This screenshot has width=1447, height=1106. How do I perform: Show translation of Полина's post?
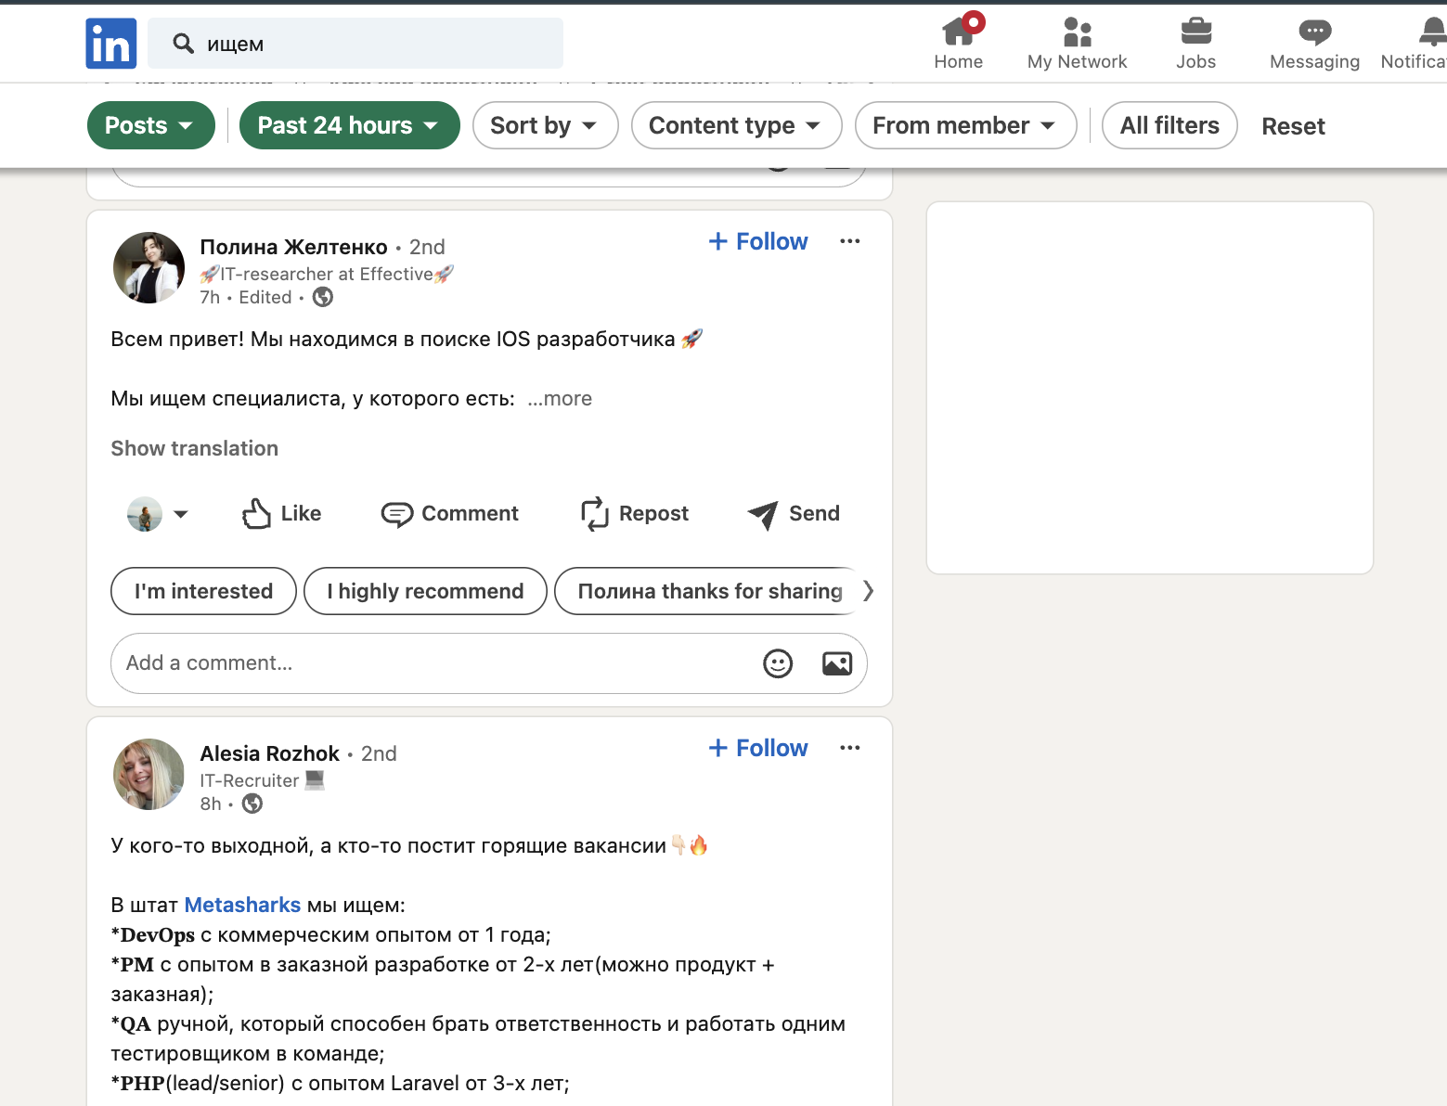click(194, 448)
